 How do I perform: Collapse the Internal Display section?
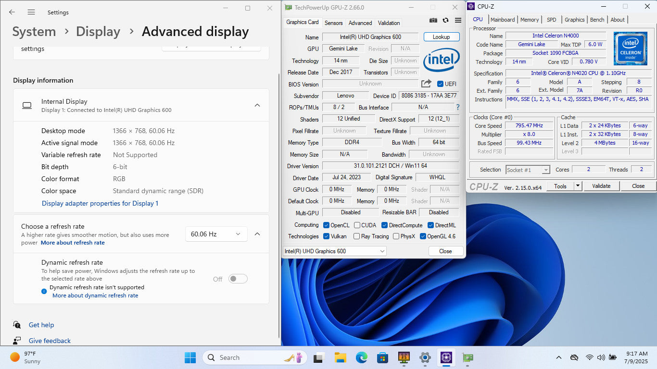(x=257, y=105)
